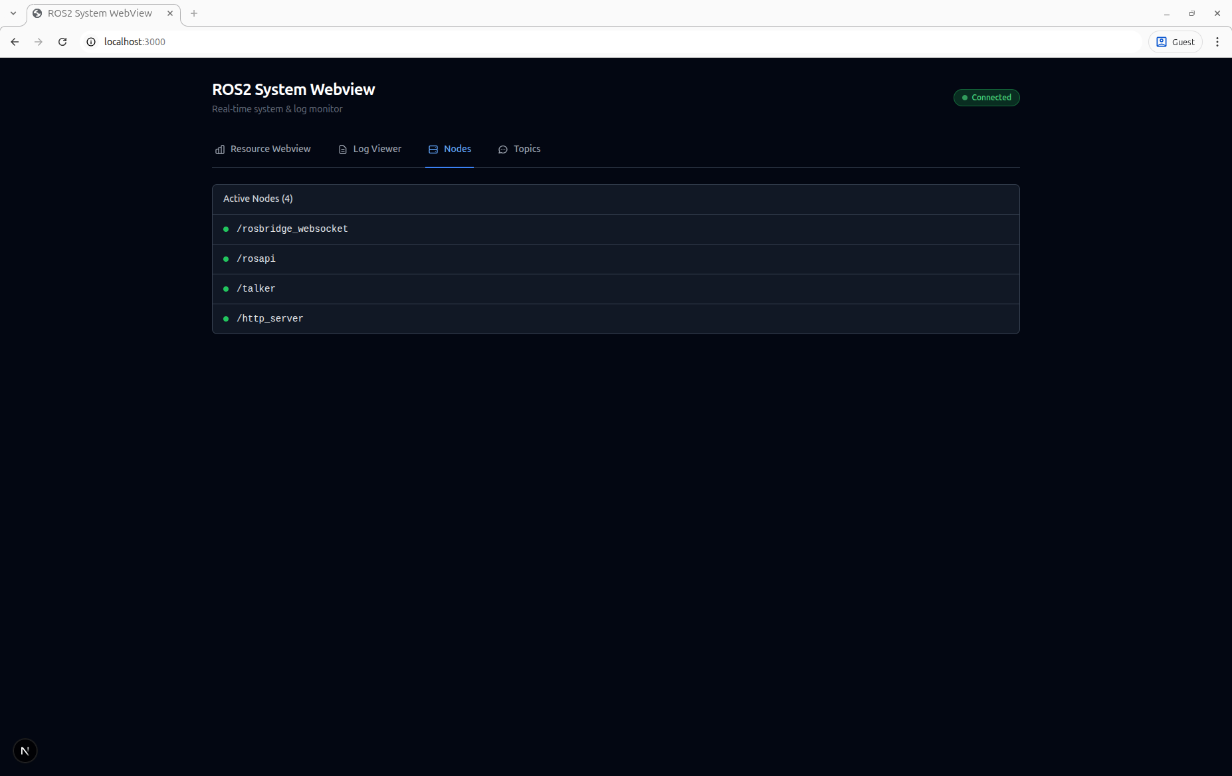Click the site info icon in address bar
The width and height of the screenshot is (1232, 776).
[90, 41]
